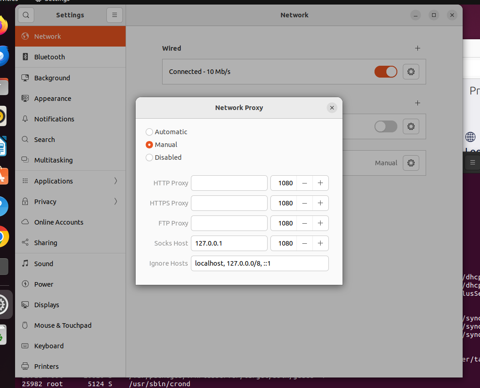Open the Power settings panel

pos(70,284)
